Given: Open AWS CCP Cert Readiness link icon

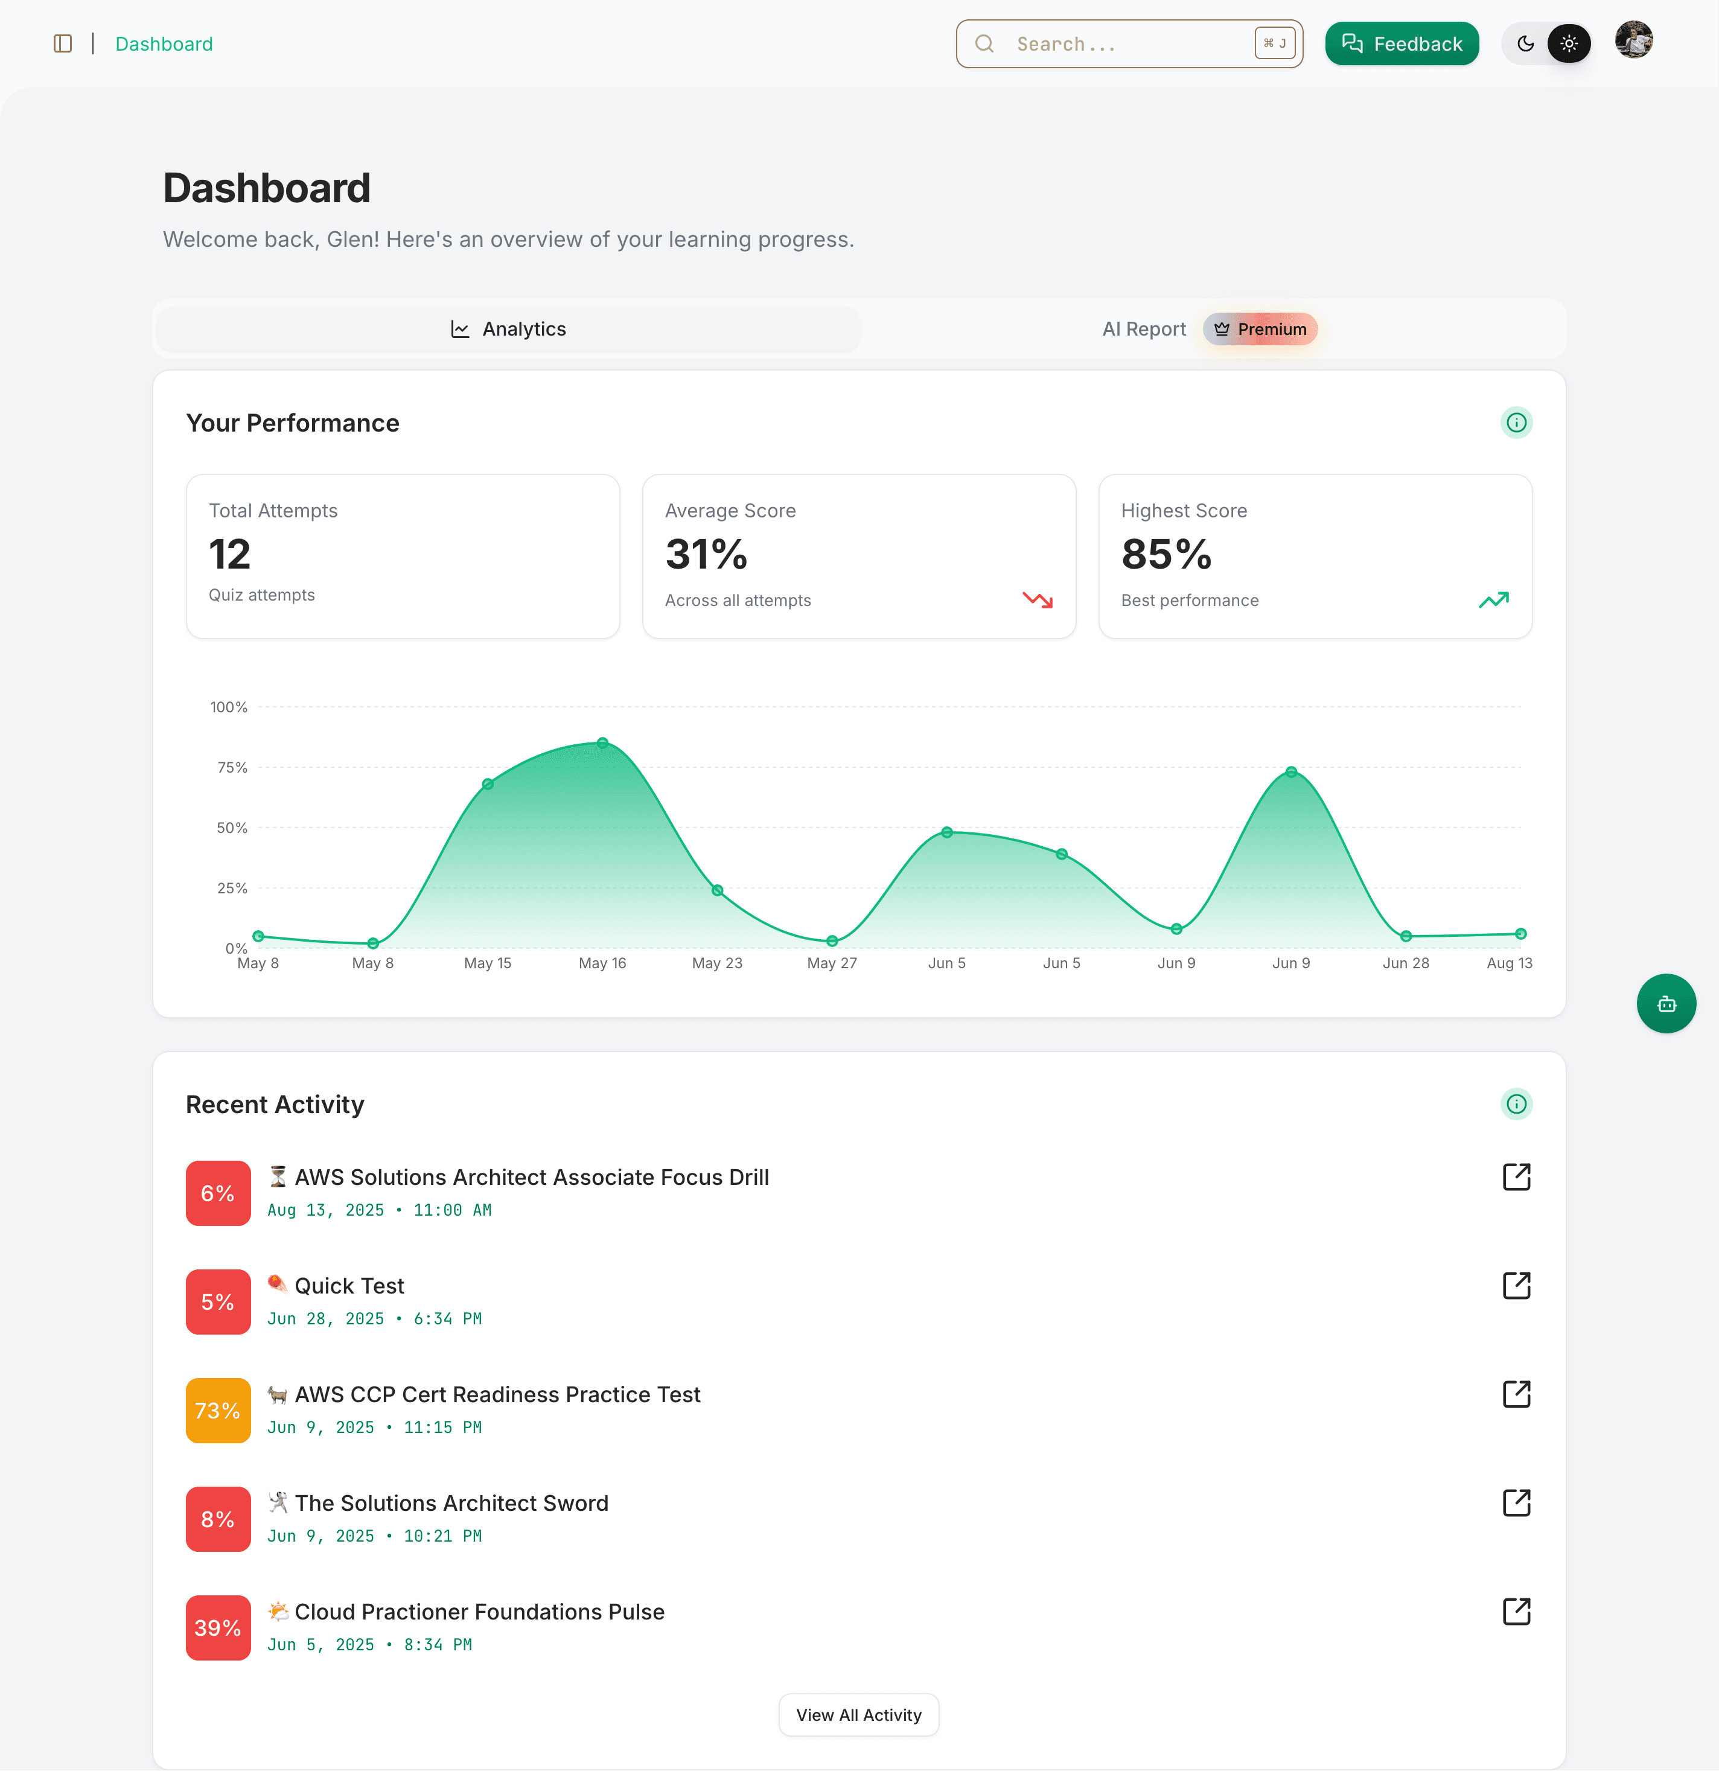Looking at the screenshot, I should pos(1516,1393).
